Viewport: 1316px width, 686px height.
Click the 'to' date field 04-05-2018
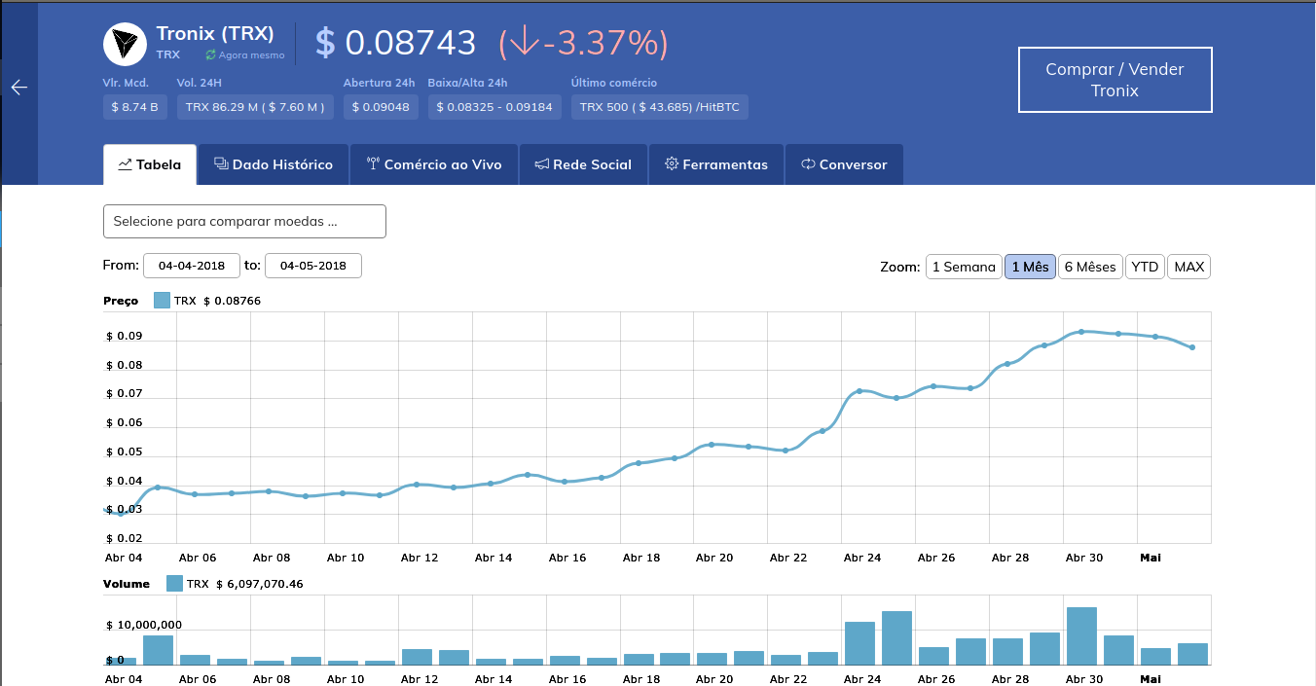click(313, 266)
